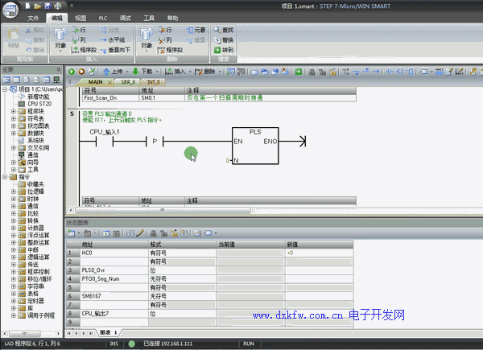
Task: Click the Go To (转到) button
Action: pos(224,50)
